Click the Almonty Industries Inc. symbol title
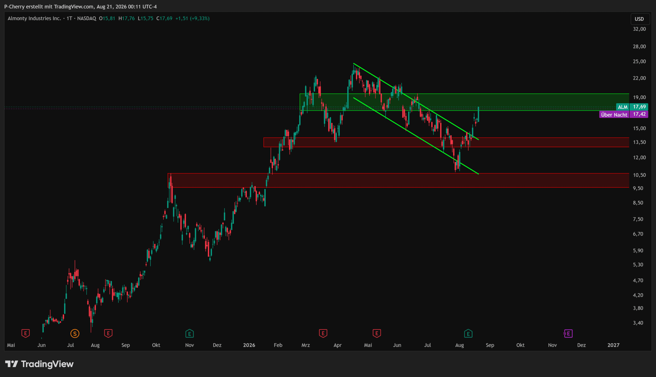 [x=34, y=18]
